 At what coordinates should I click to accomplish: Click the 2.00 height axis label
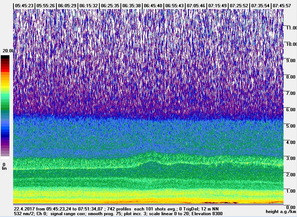coord(291,174)
